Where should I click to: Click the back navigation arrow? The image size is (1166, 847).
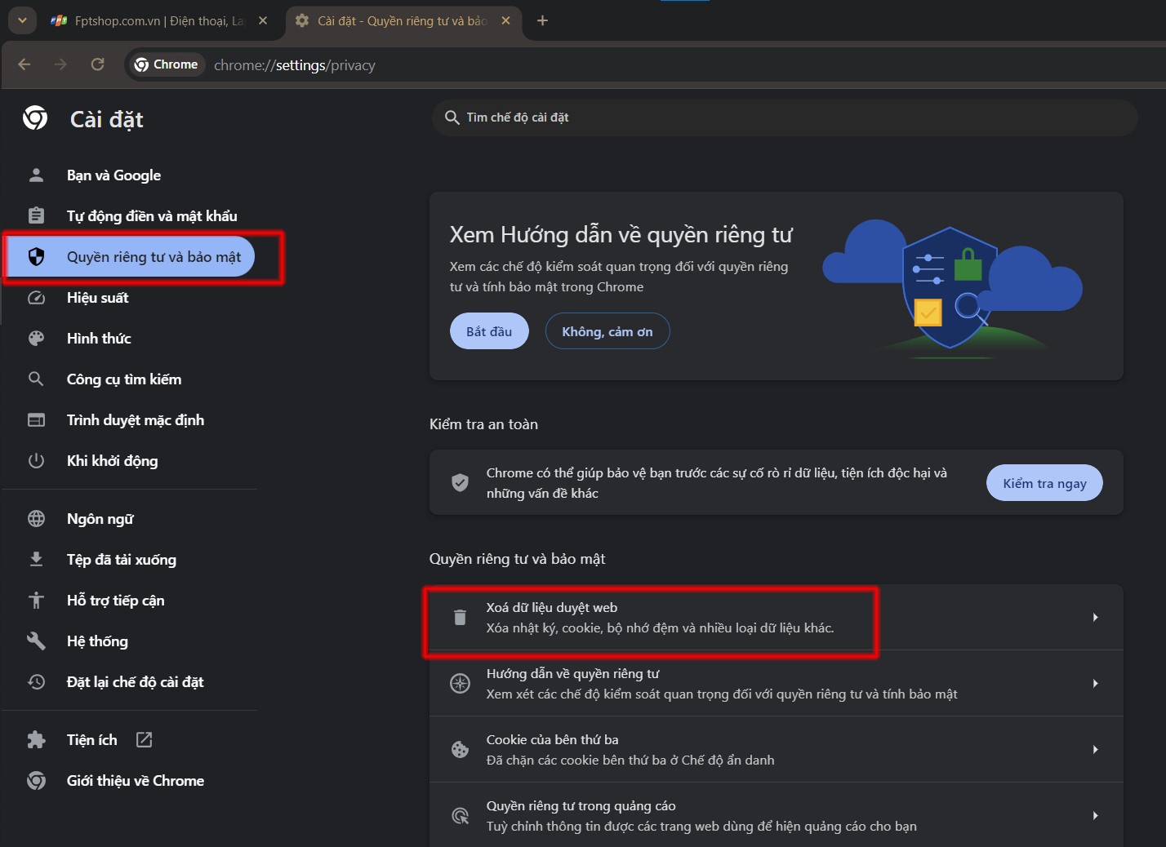coord(24,64)
